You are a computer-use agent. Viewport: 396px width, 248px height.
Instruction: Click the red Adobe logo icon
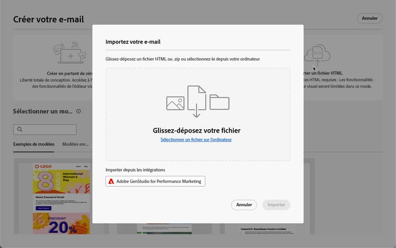coord(111,181)
